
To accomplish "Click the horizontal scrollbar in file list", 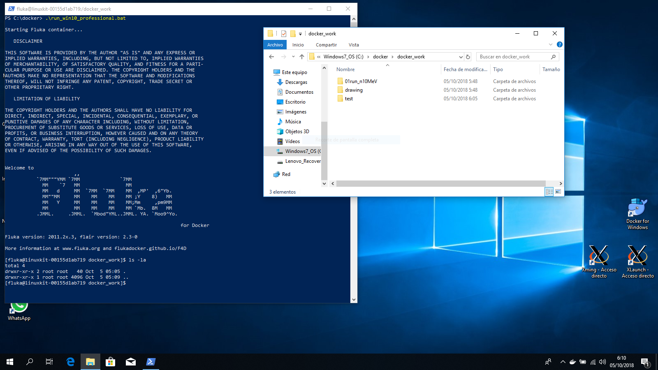I will 441,183.
